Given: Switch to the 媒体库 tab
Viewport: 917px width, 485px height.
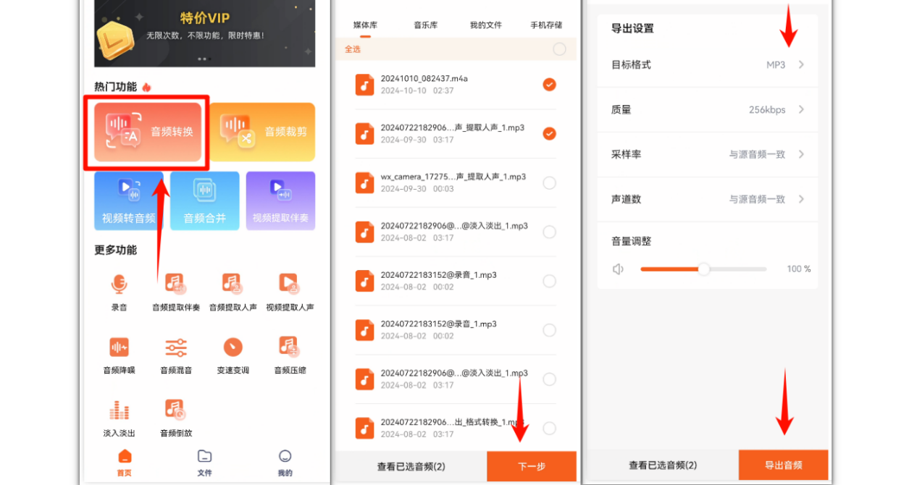Looking at the screenshot, I should [x=365, y=25].
